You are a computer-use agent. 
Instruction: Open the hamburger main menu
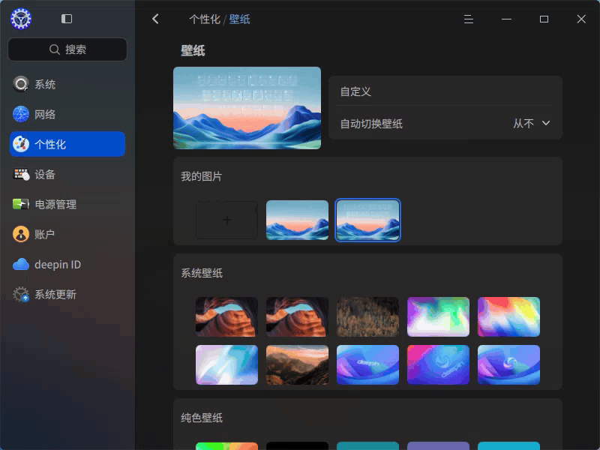468,19
